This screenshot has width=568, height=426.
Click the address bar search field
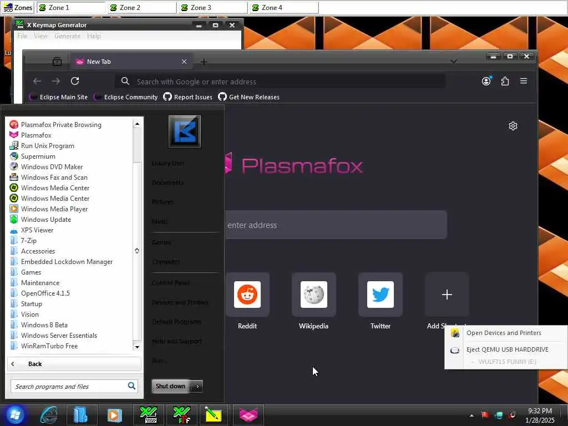tap(280, 82)
